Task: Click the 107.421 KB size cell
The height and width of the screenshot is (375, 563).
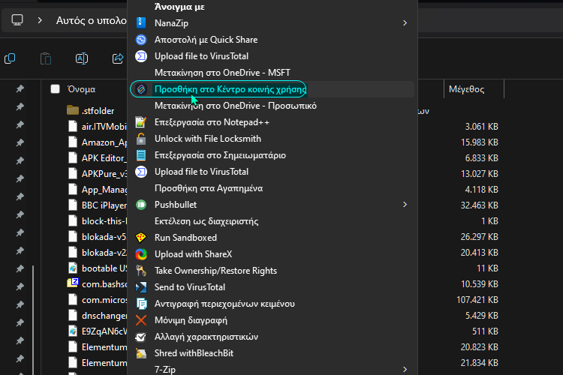Action: point(477,300)
